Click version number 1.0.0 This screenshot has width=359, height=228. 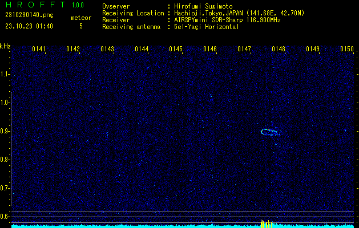pyautogui.click(x=78, y=5)
